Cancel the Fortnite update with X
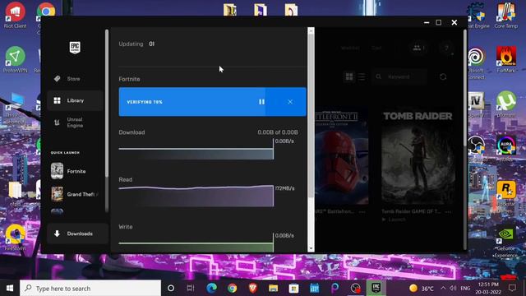This screenshot has width=526, height=296. coord(290,102)
